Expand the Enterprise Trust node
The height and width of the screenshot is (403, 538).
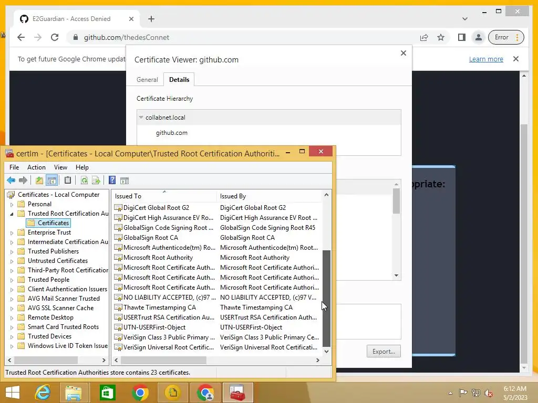pyautogui.click(x=12, y=233)
